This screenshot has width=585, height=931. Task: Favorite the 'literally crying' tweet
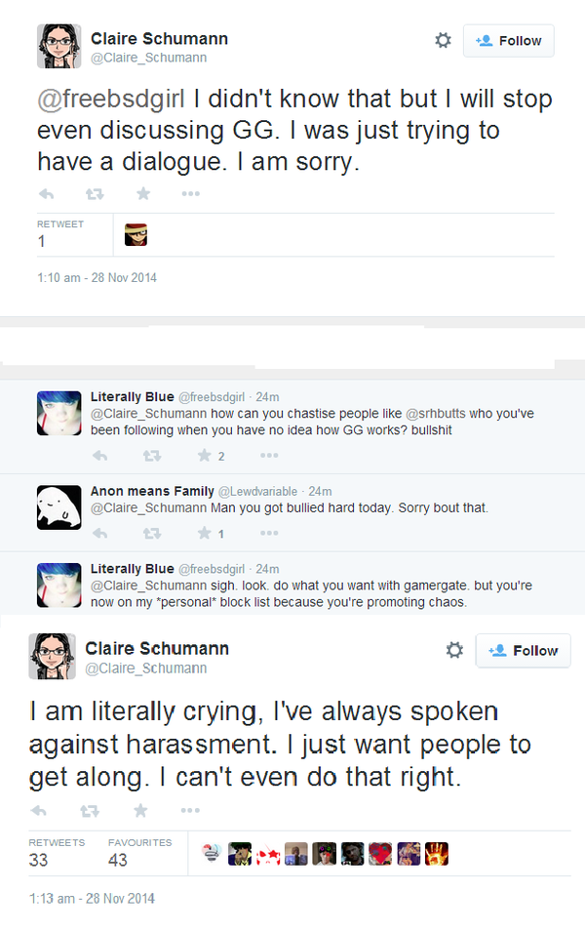click(x=140, y=811)
